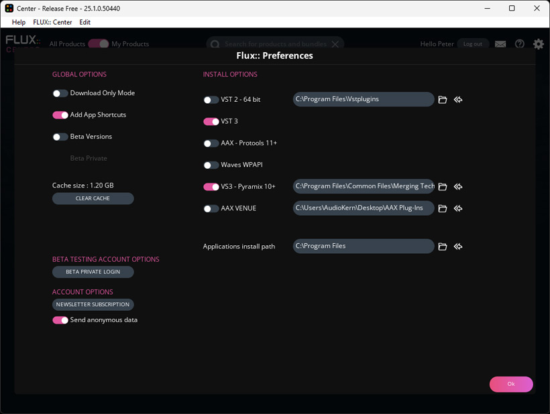The height and width of the screenshot is (414, 550).
Task: Click the Flux:: Preferences title
Action: 274,56
